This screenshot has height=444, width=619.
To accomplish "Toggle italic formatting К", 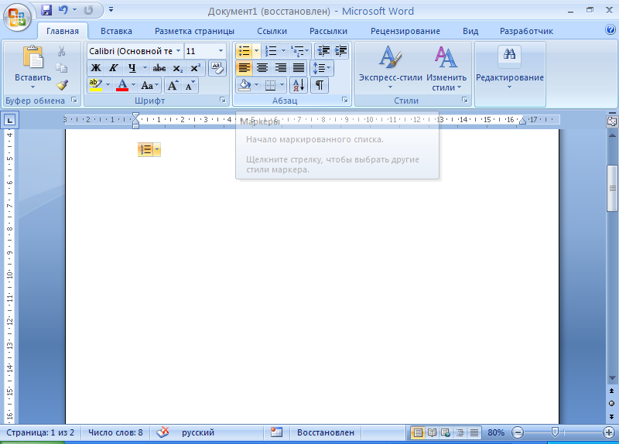I will pyautogui.click(x=113, y=68).
